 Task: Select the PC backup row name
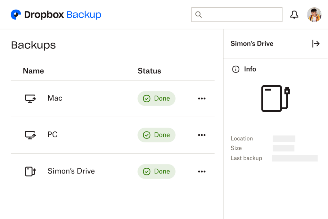(x=53, y=135)
